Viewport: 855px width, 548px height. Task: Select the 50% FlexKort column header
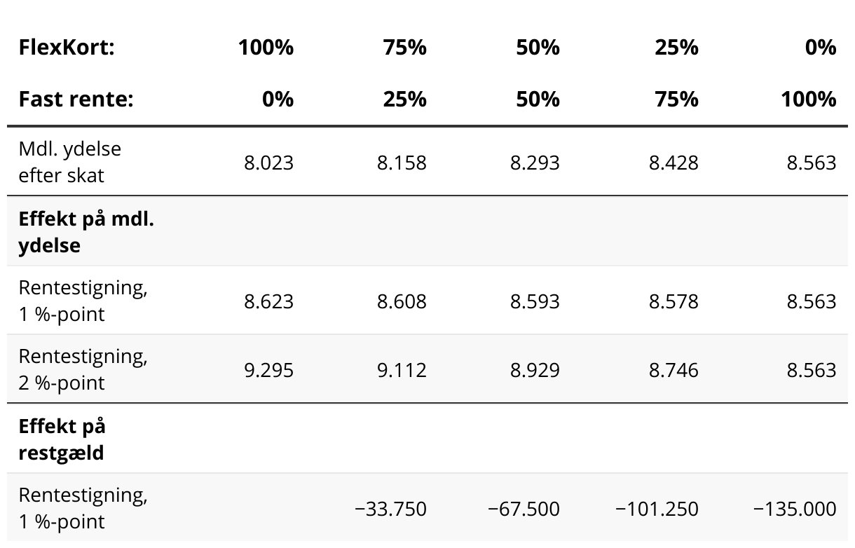538,48
